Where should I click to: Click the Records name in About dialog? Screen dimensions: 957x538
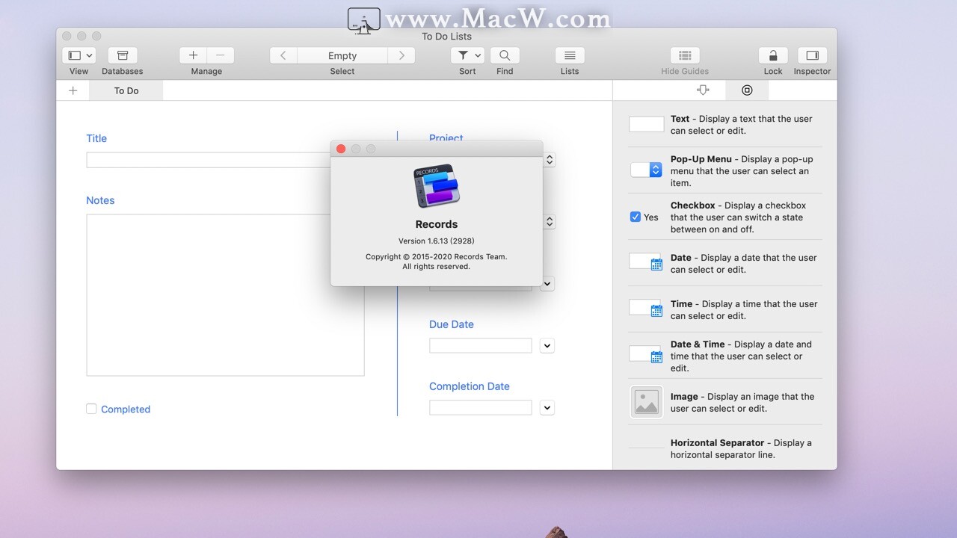(x=437, y=224)
